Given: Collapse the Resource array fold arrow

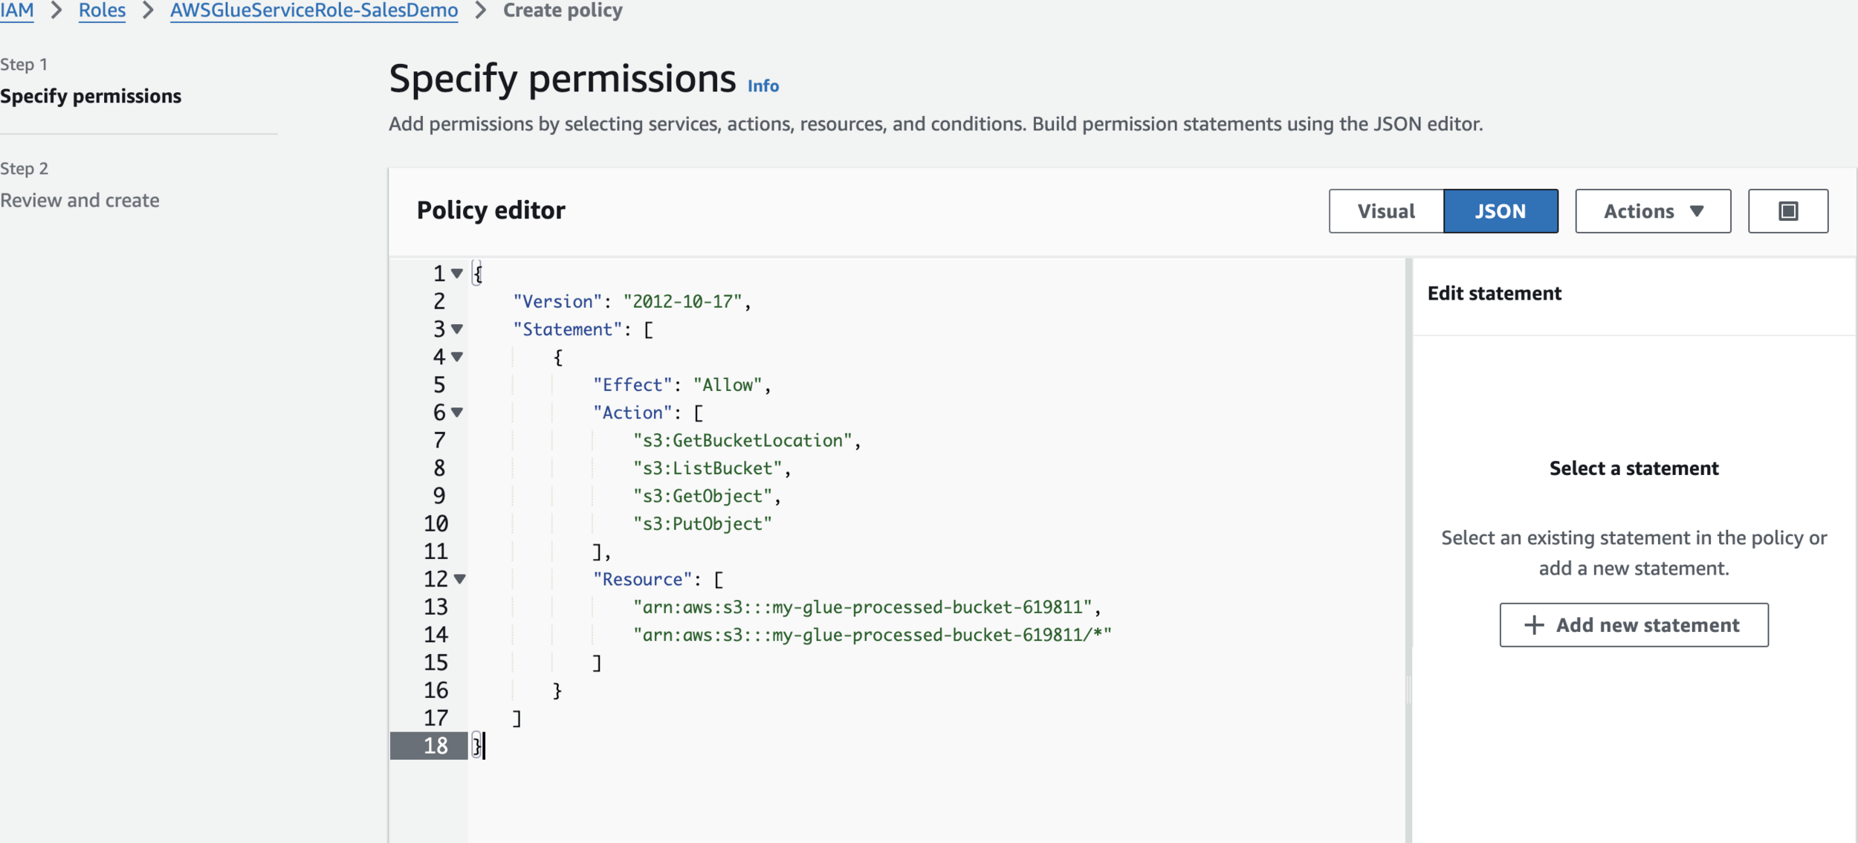Looking at the screenshot, I should point(460,578).
